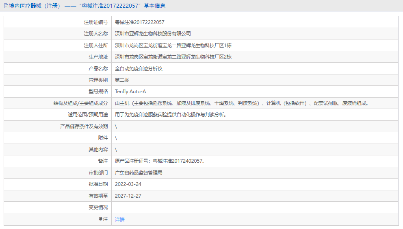Click the document icon beside 境内医疗器械 title
Image resolution: width=403 pixels, height=229 pixels.
pyautogui.click(x=6, y=6)
